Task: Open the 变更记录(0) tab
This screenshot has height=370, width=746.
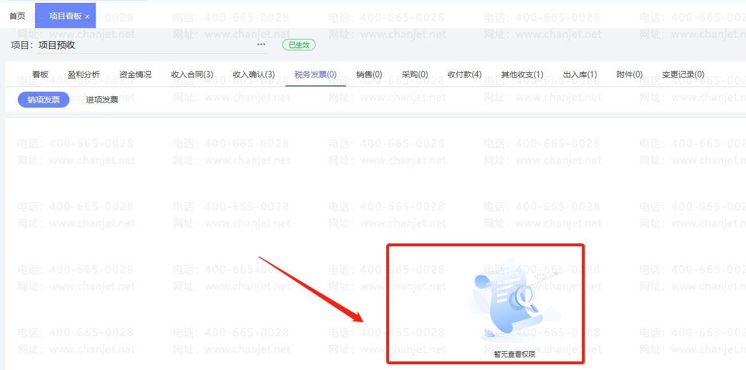Action: point(683,74)
